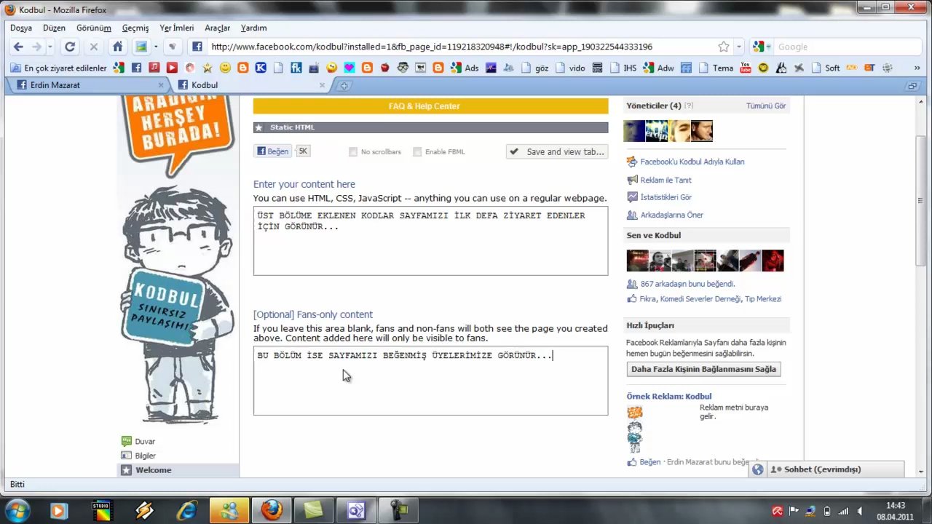This screenshot has height=524, width=932.
Task: Open the history dropdown beside Forward arrow
Action: coord(50,47)
